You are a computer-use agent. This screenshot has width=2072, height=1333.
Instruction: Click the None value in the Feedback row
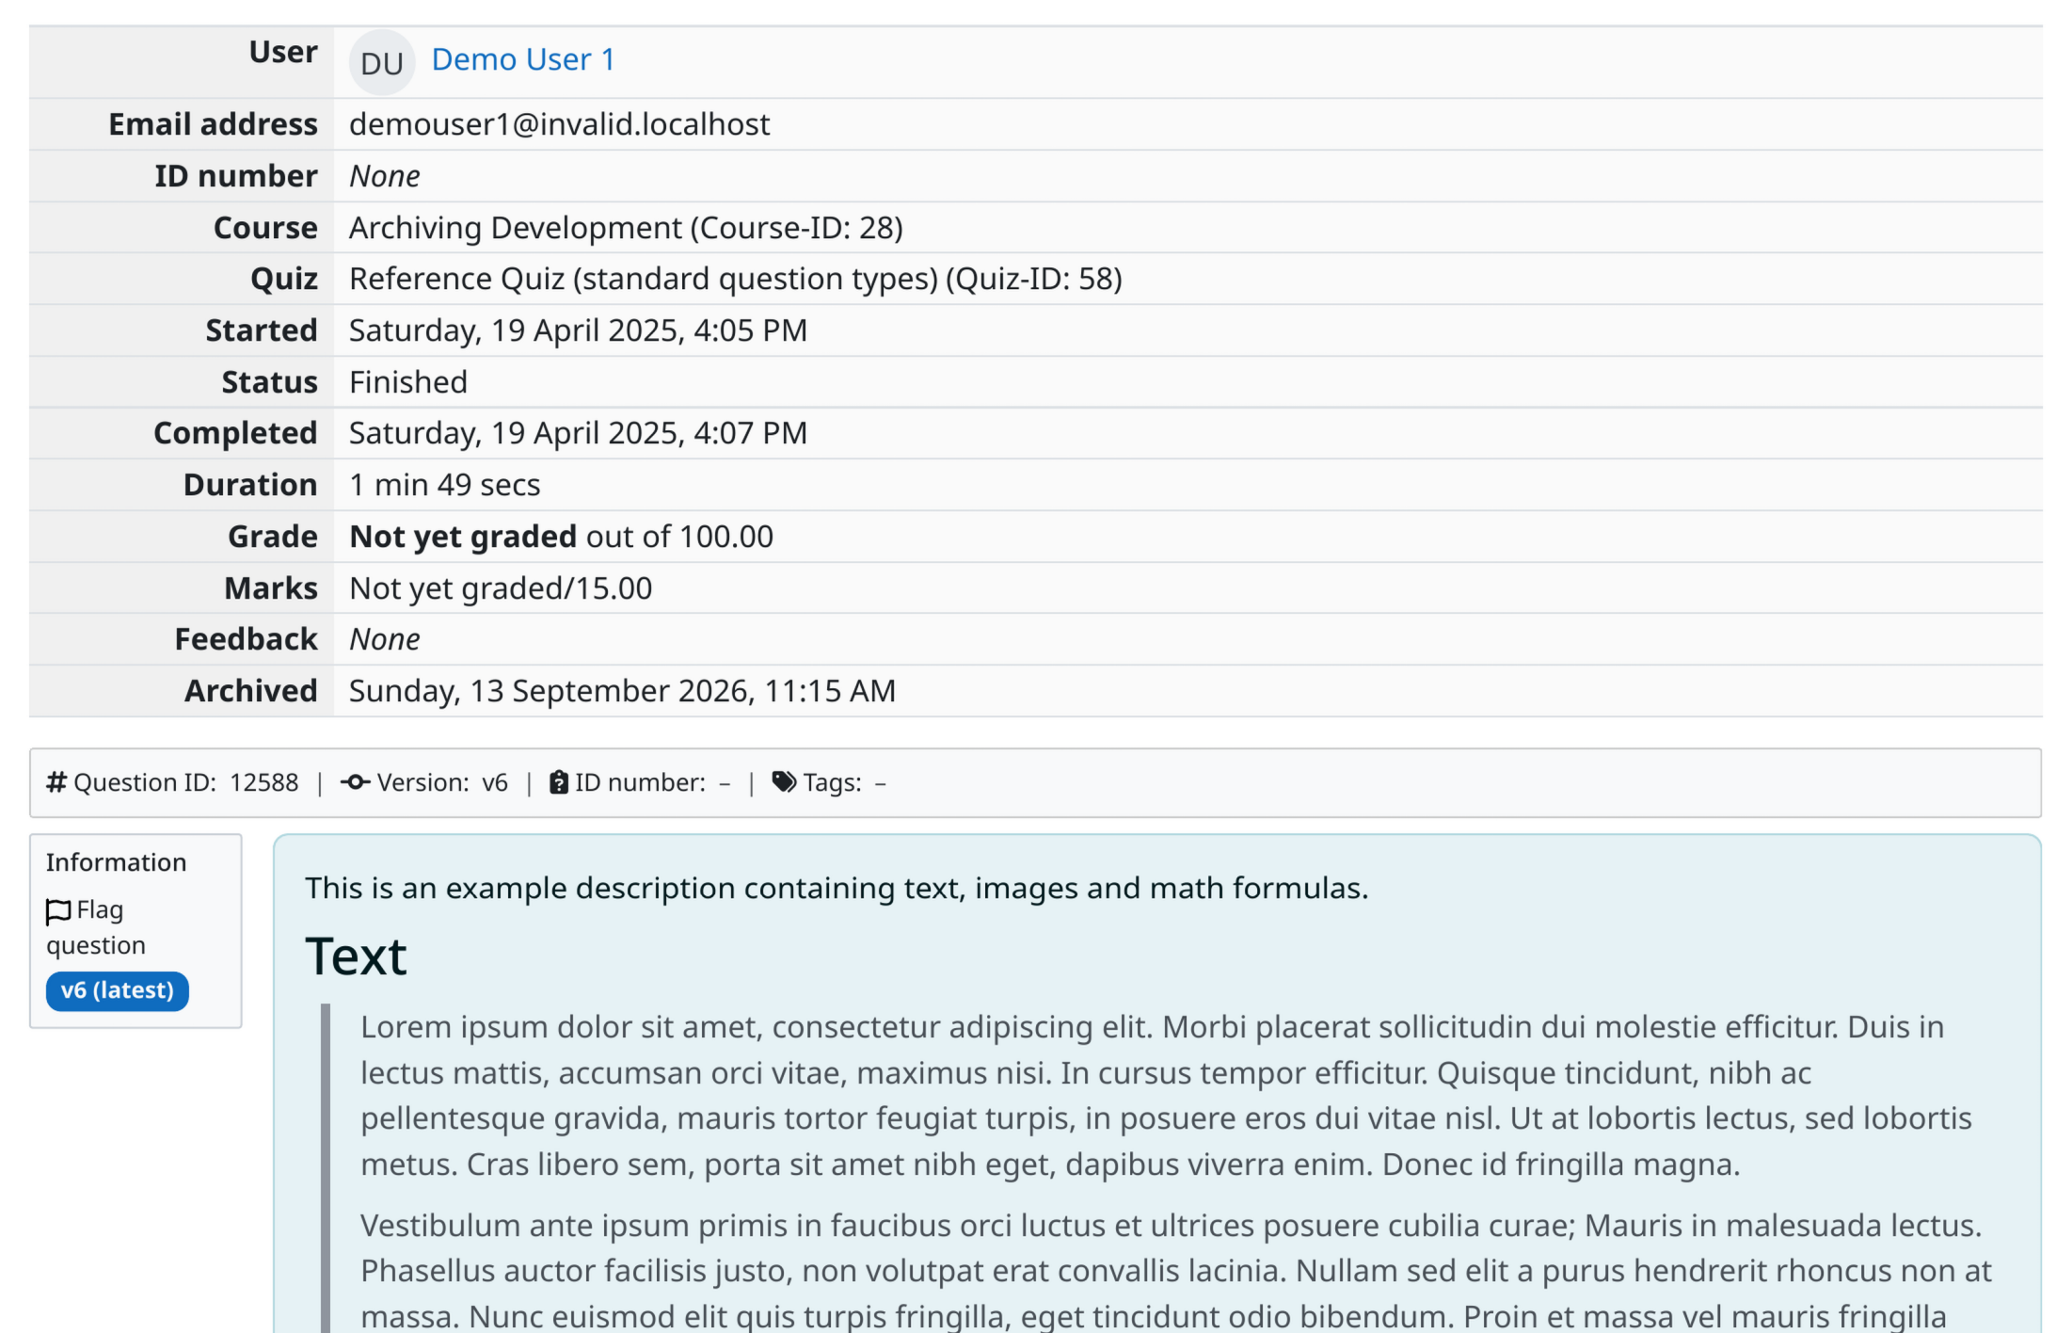[385, 639]
